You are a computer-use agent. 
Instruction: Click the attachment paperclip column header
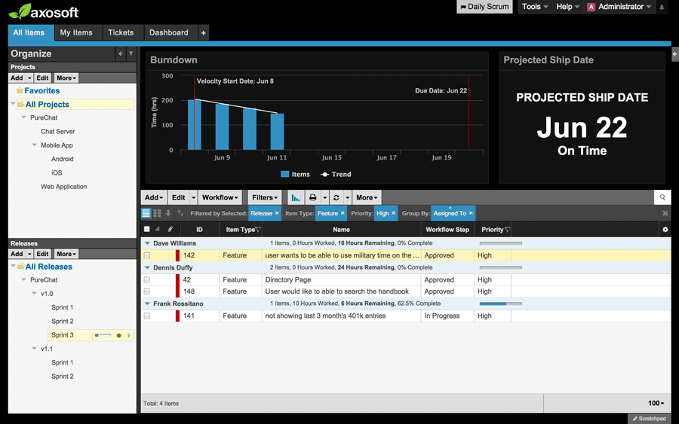point(171,230)
